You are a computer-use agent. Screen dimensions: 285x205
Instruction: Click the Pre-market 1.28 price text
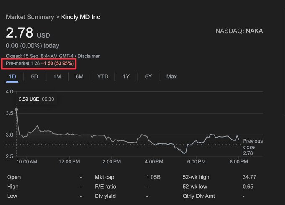pyautogui.click(x=23, y=63)
